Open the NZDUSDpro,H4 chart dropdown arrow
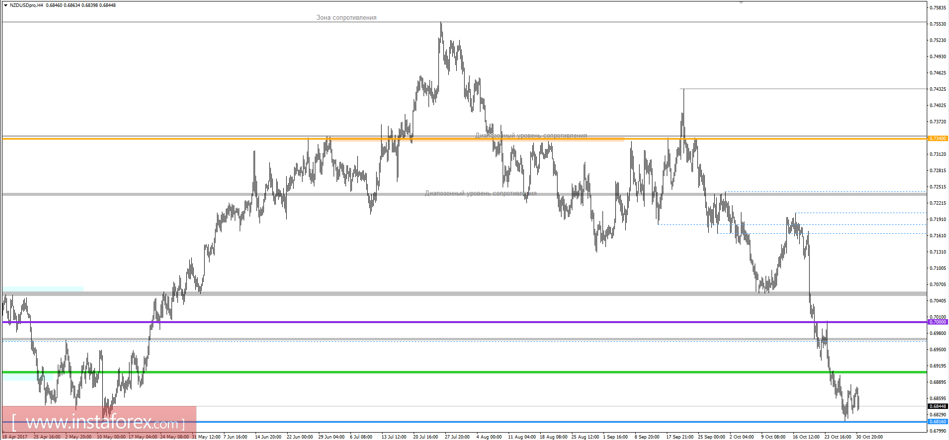 point(5,5)
